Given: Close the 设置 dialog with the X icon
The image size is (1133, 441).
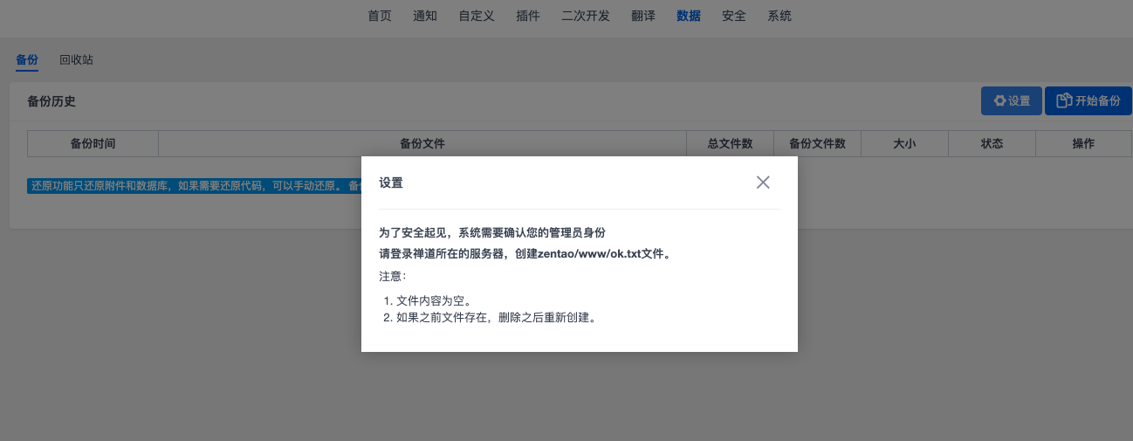Looking at the screenshot, I should coord(763,183).
